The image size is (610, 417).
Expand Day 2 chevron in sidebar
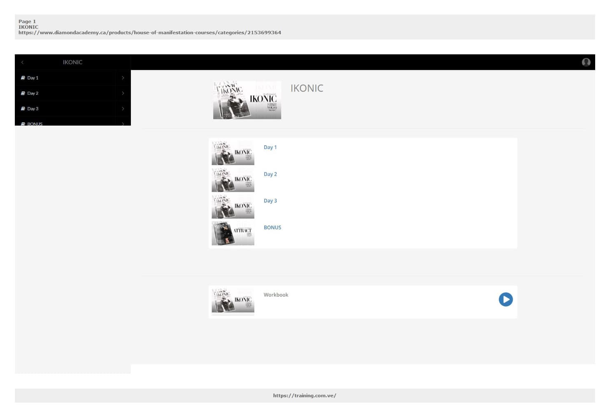123,93
